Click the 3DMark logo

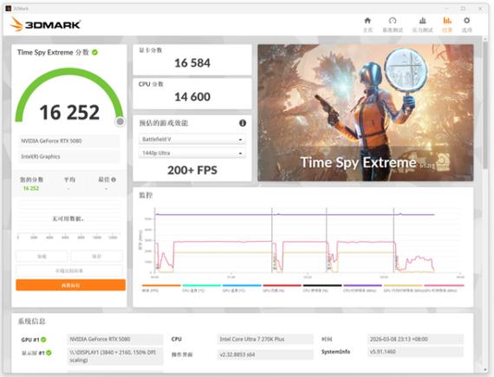point(46,24)
